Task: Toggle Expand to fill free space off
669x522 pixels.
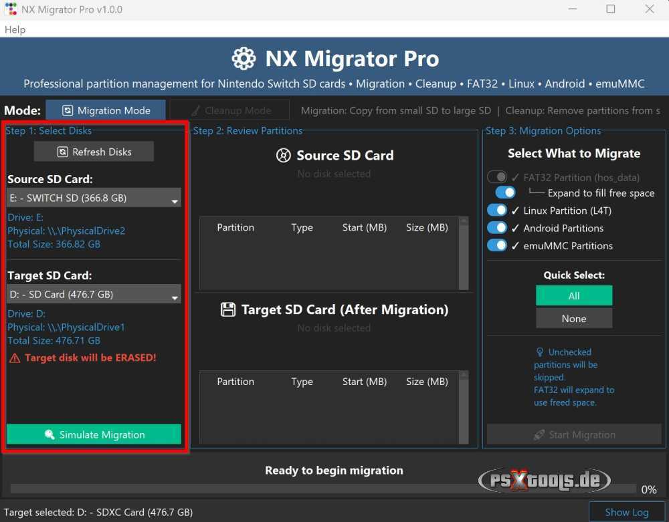Action: pos(505,192)
